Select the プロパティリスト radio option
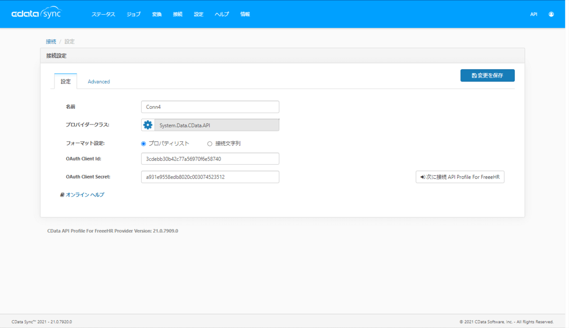The height and width of the screenshot is (328, 569). click(144, 143)
